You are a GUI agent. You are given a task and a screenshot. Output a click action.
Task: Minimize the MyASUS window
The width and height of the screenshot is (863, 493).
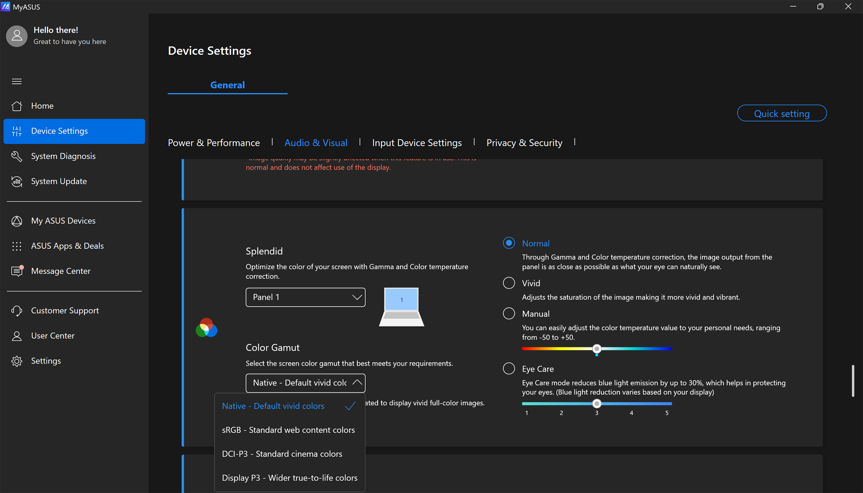(793, 6)
